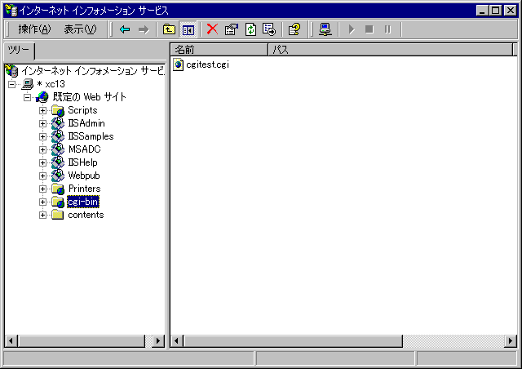Toggle the console tree show/hide icon
The image size is (522, 369).
click(x=188, y=29)
